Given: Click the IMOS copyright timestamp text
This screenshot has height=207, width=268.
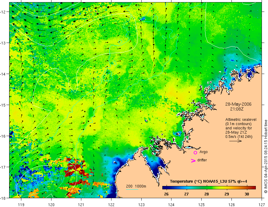Looking at the screenshot, I should click(266, 156).
